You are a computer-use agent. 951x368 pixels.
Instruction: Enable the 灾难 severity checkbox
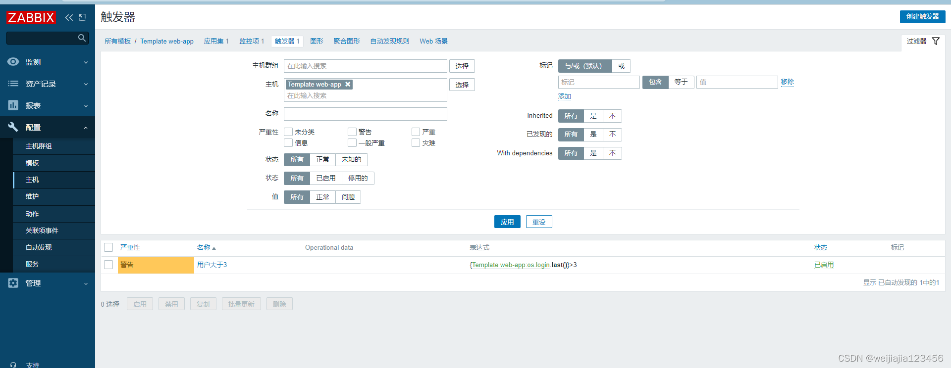416,143
